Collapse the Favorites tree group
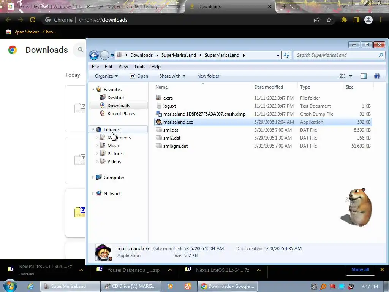 point(93,90)
